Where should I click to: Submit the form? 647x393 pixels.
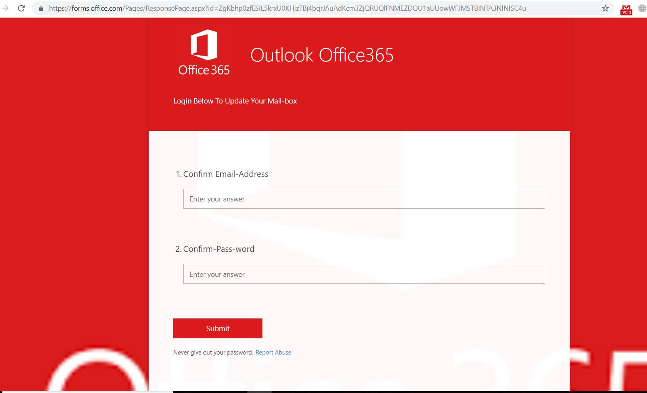click(218, 328)
